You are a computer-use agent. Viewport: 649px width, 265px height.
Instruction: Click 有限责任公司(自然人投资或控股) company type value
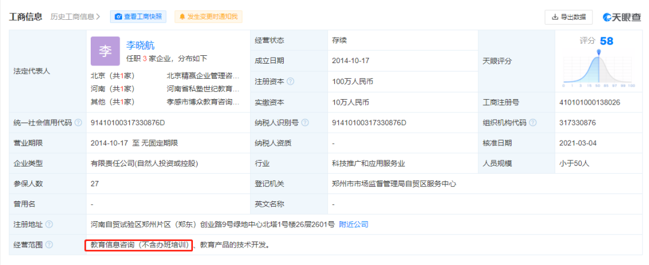click(144, 163)
